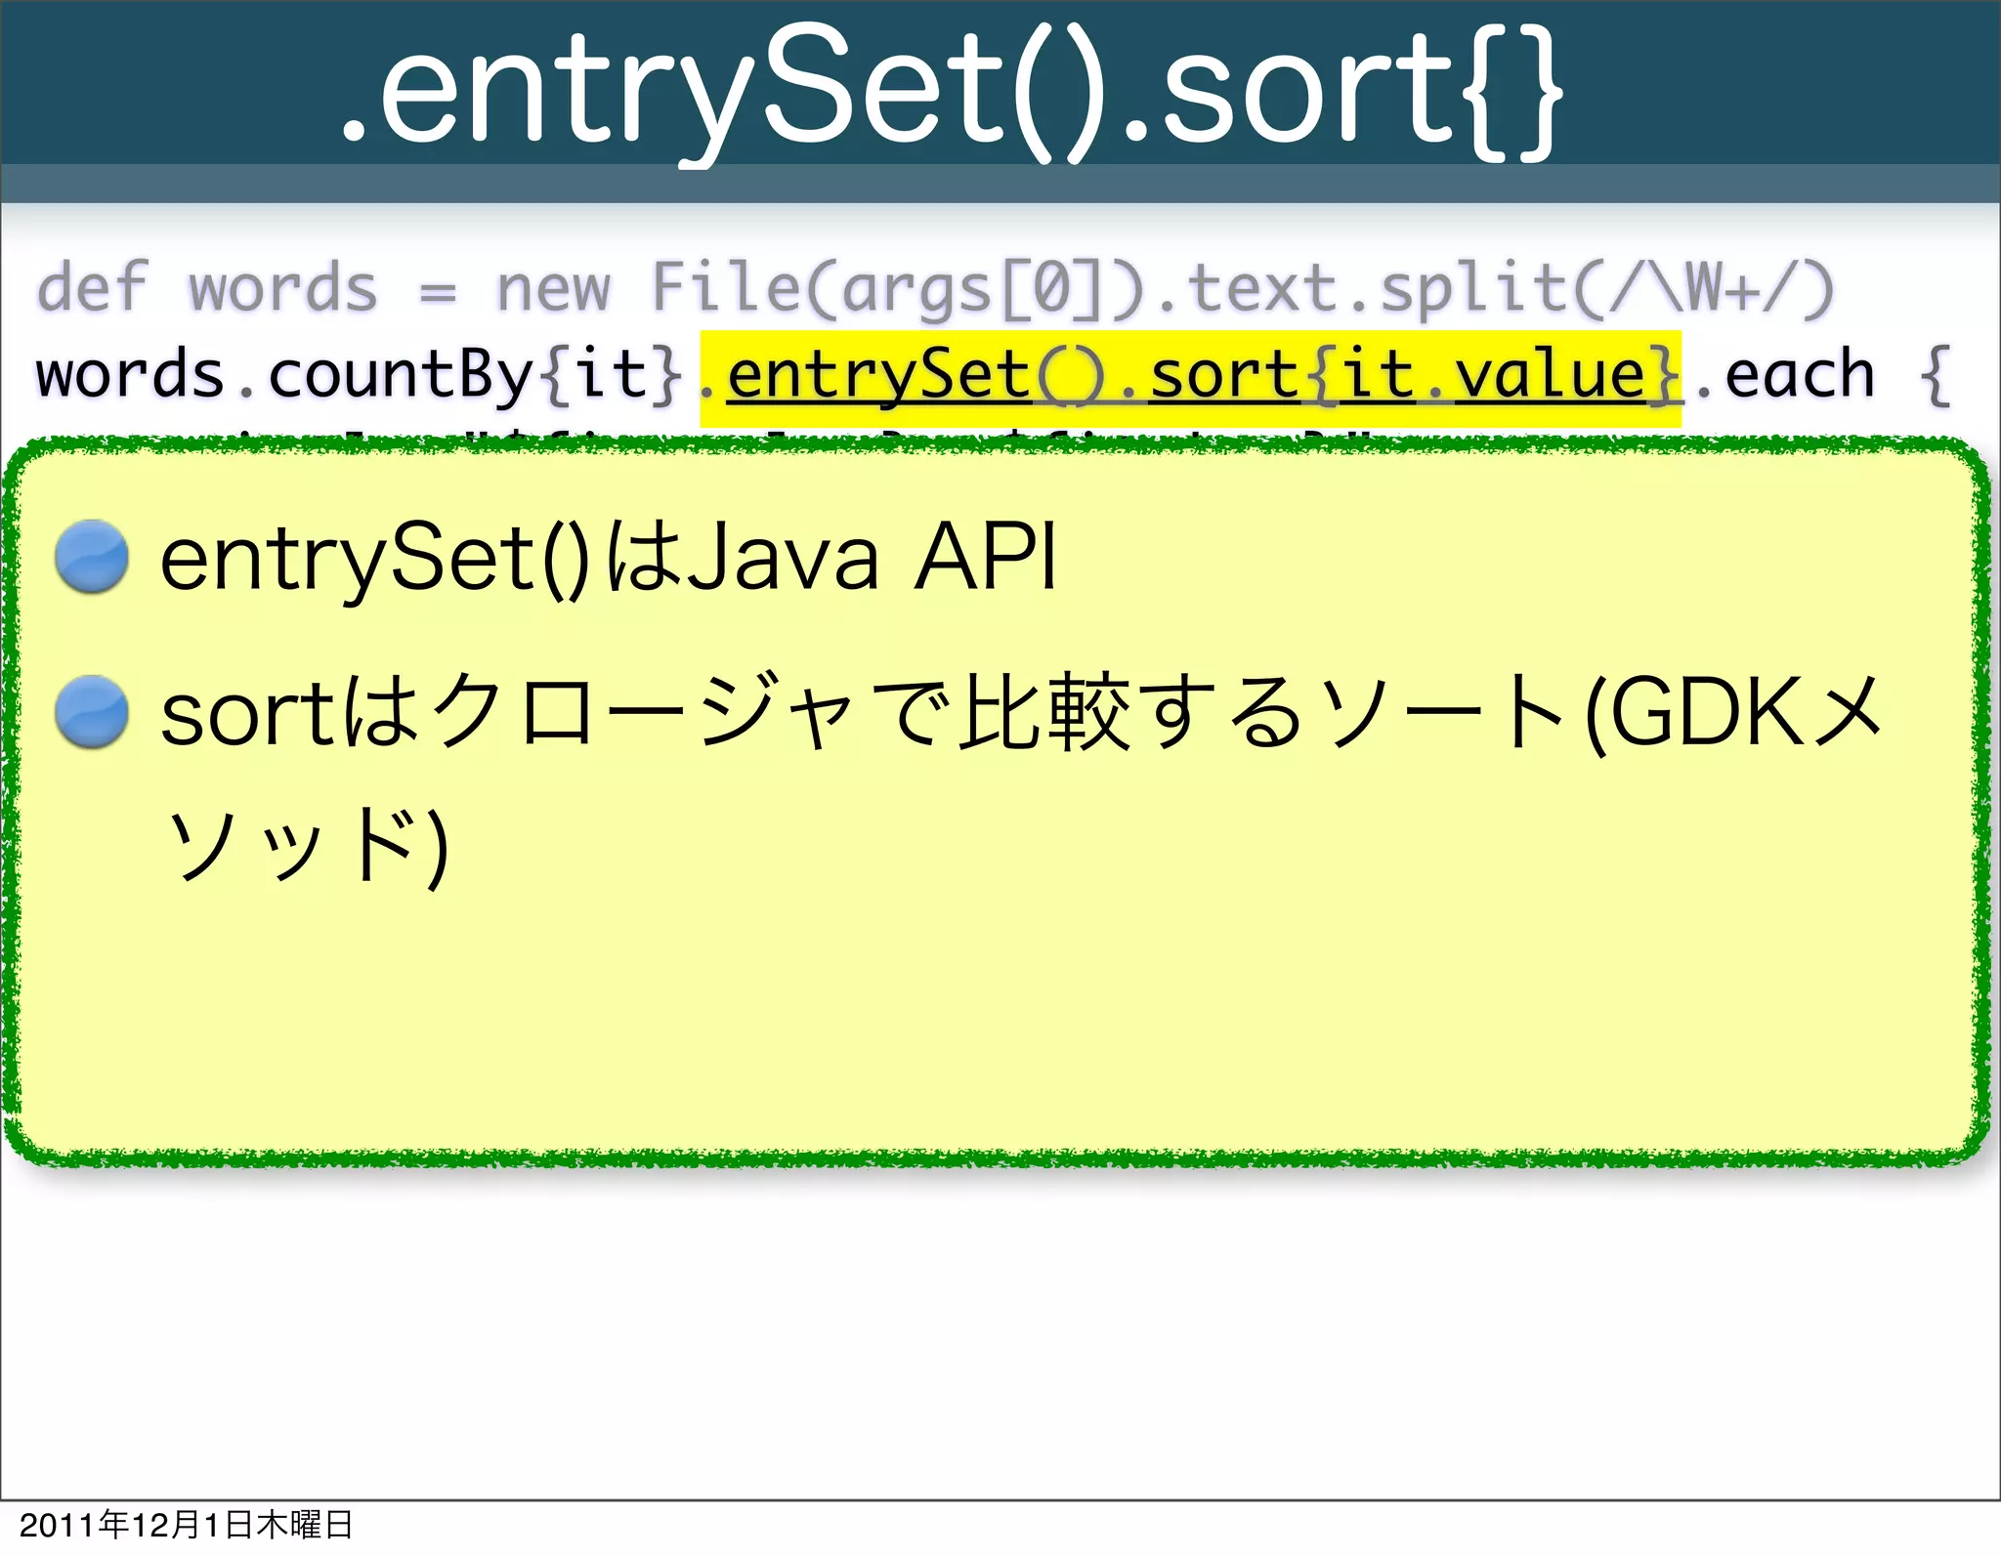Click the blue bullet beside "sortはクロージャ"
This screenshot has height=1556, width=2001.
92,713
